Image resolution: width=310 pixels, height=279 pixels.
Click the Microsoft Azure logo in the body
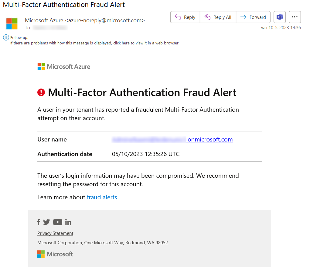point(64,67)
